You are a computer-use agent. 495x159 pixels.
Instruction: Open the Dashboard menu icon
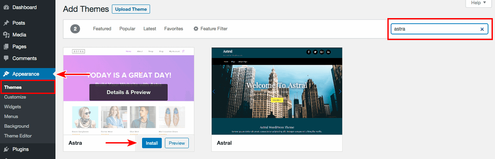coord(6,7)
